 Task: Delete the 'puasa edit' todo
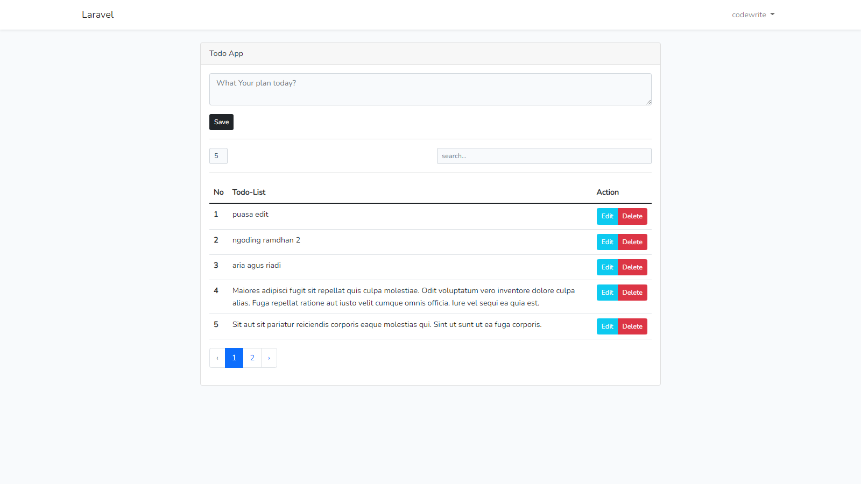[x=632, y=216]
